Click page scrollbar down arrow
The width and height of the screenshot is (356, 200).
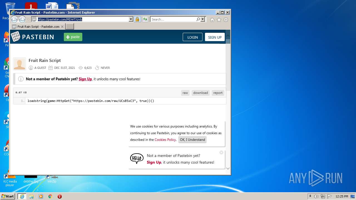point(228,168)
